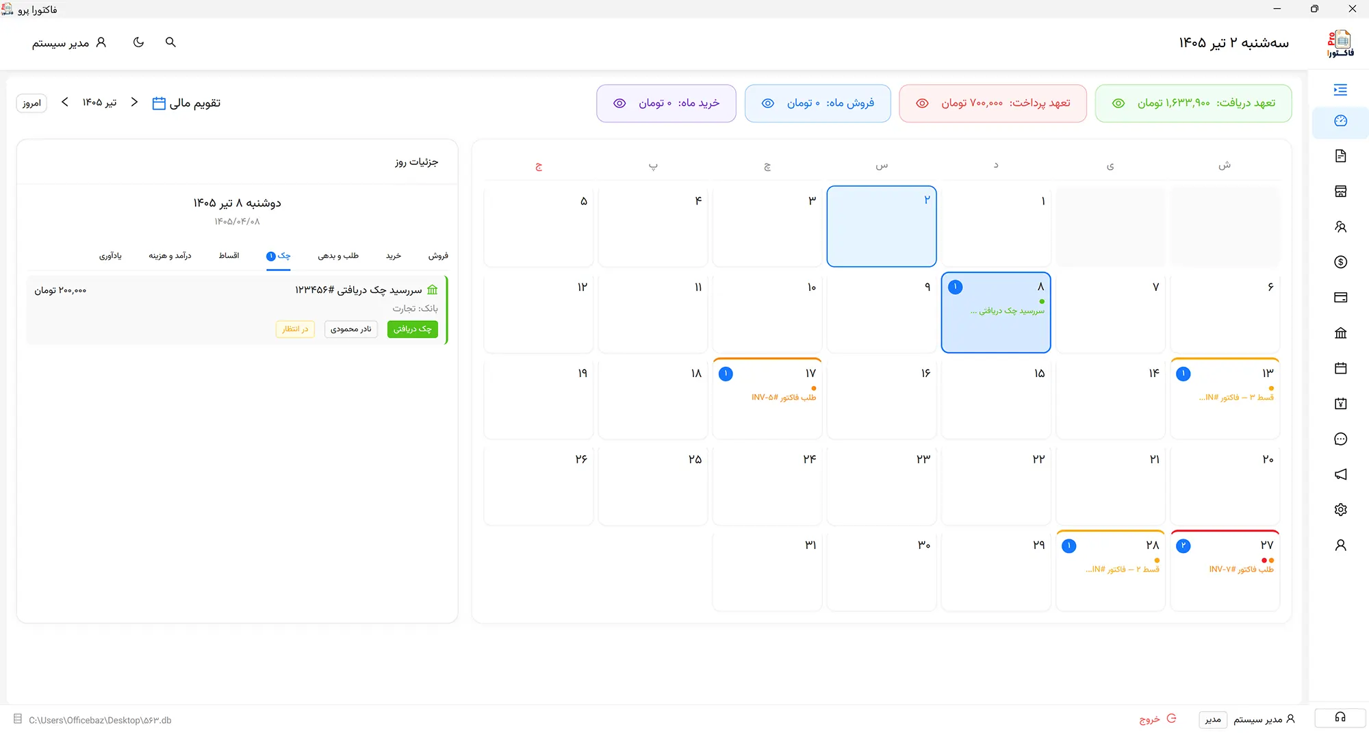Switch to چک tab
The image size is (1369, 733).
(x=279, y=255)
